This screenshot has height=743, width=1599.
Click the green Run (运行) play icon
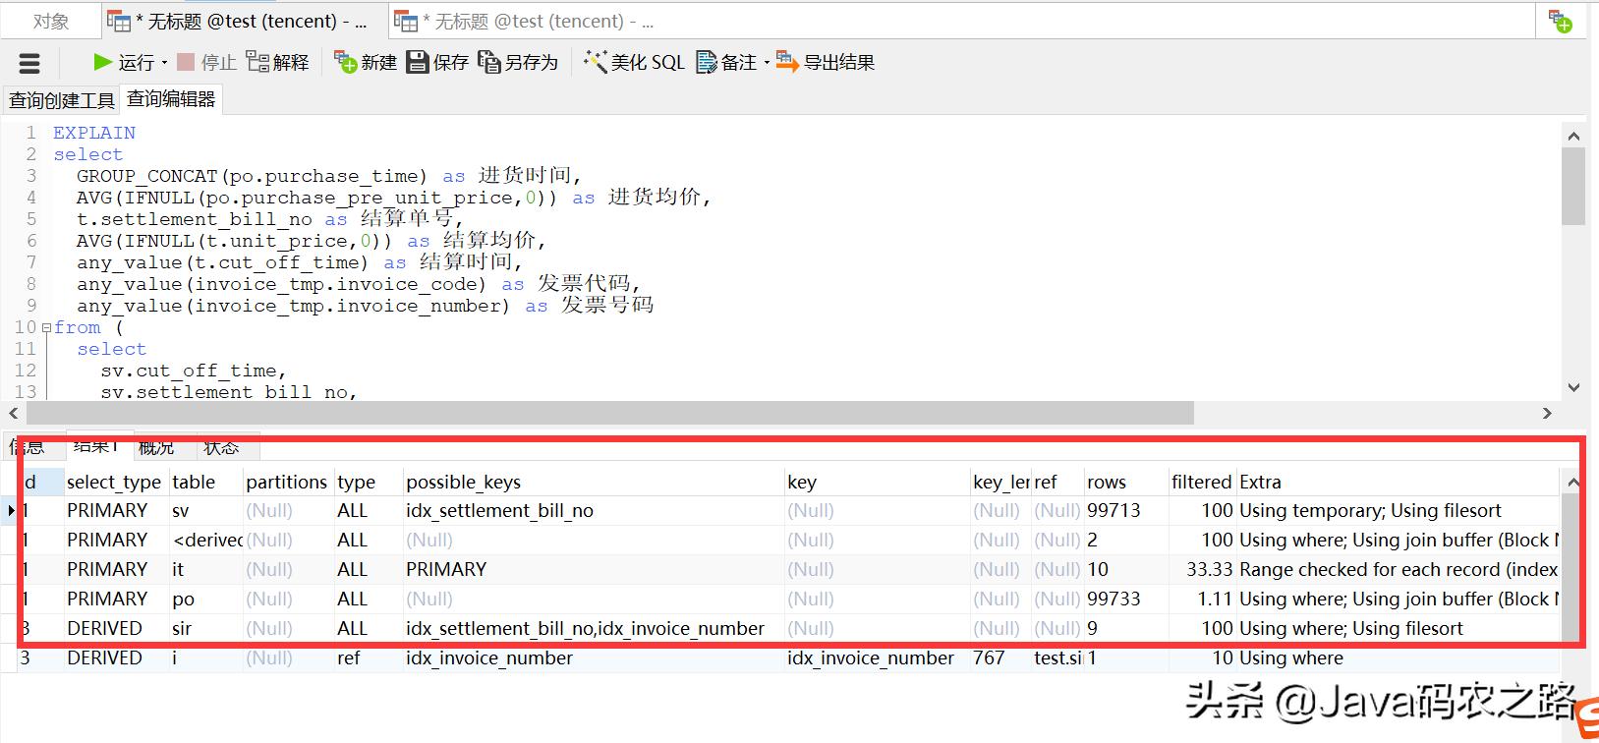coord(102,63)
